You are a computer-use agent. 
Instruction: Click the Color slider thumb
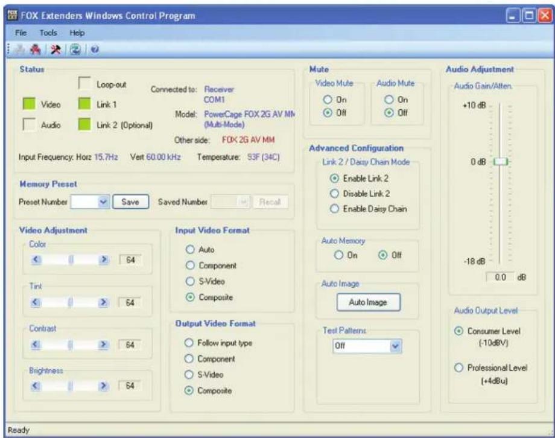click(x=71, y=260)
